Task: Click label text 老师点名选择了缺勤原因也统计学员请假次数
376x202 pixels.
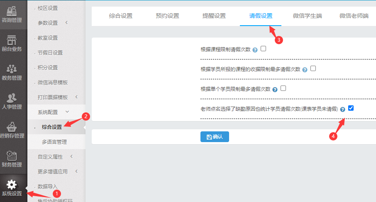Action: pos(269,109)
